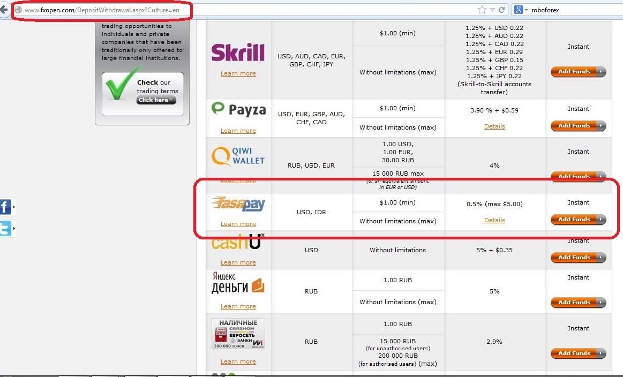The width and height of the screenshot is (623, 377).
Task: Open FasaPay 'Learn more' link
Action: pos(238,224)
